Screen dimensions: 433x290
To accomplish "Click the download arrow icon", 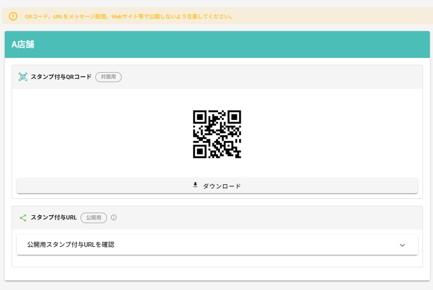I will (195, 185).
